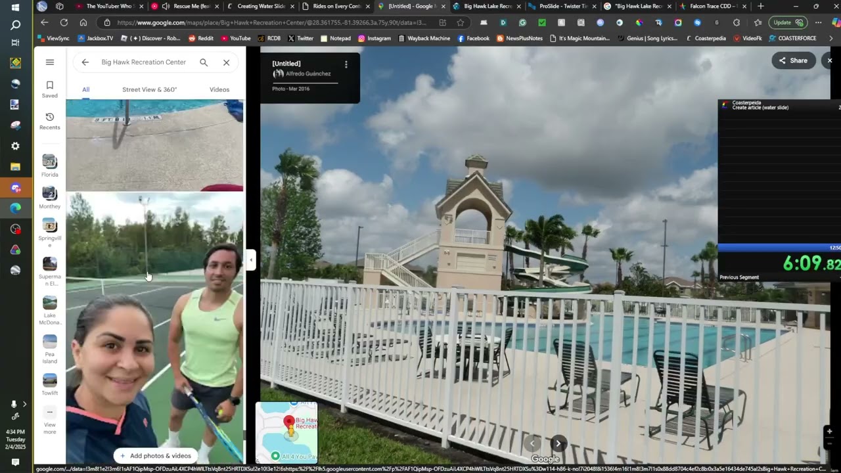Open Reddit bookmark
This screenshot has height=473, width=841.
(x=201, y=39)
